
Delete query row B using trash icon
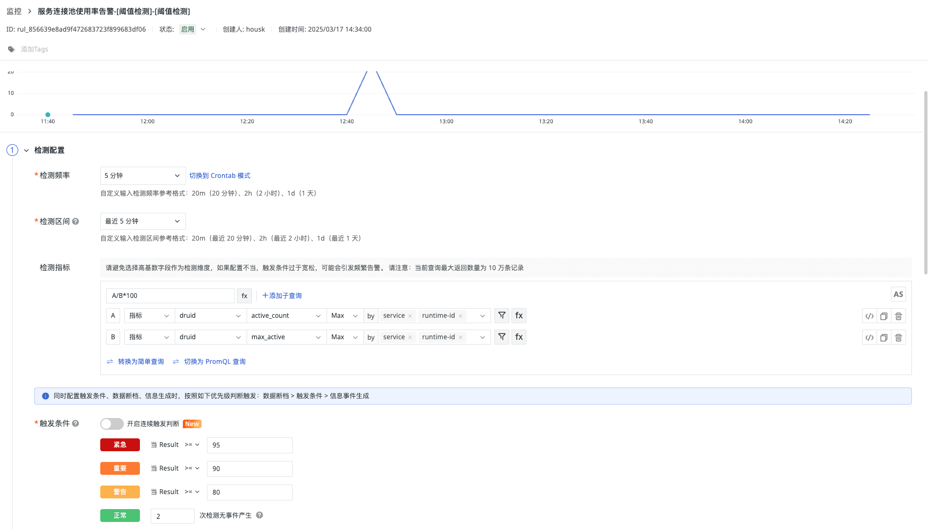pos(899,338)
